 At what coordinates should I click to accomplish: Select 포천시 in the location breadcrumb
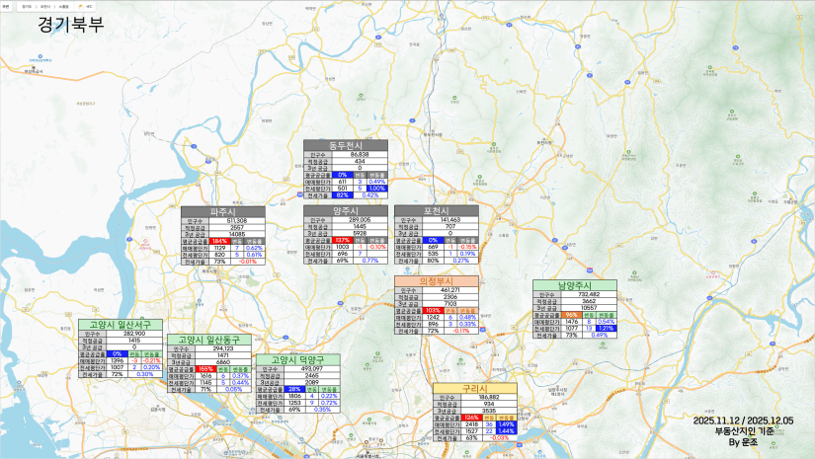click(x=45, y=4)
